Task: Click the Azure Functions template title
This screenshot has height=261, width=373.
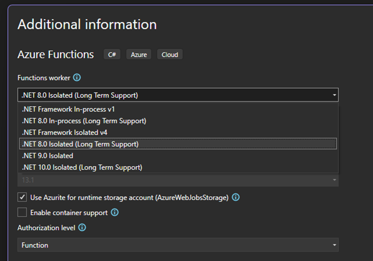Action: coord(56,55)
